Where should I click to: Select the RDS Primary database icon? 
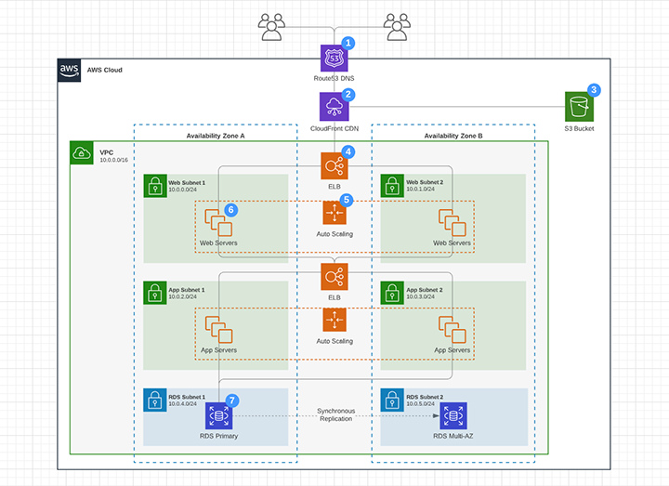[219, 415]
